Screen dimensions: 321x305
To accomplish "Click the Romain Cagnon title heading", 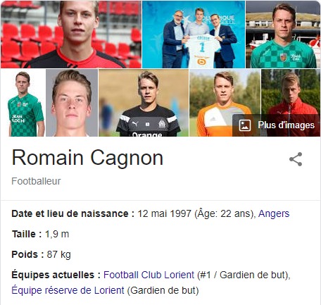I will [x=87, y=158].
